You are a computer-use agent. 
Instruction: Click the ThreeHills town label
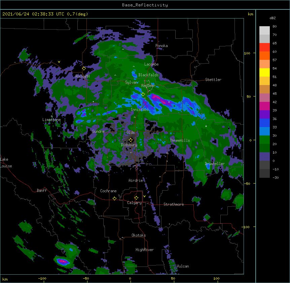click(180, 140)
